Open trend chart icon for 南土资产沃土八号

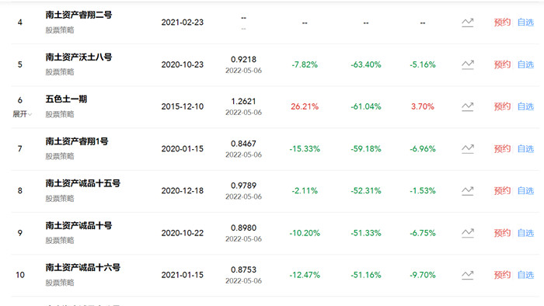point(467,64)
